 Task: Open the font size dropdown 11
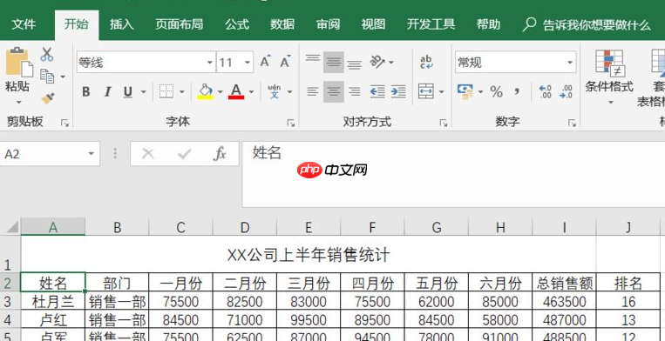[248, 63]
